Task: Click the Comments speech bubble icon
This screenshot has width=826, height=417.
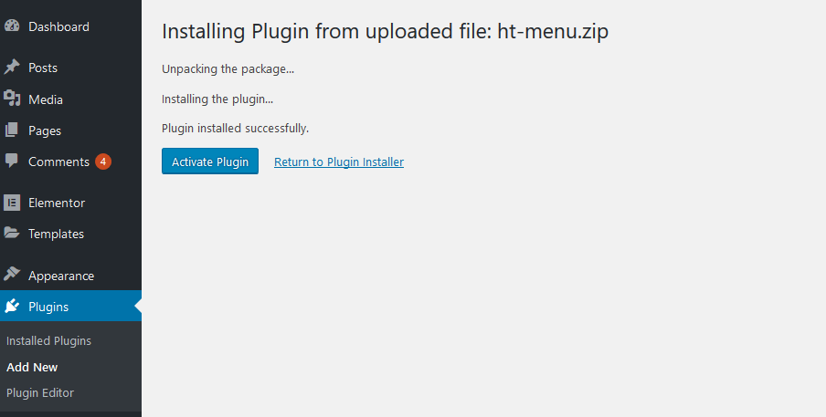Action: click(12, 161)
